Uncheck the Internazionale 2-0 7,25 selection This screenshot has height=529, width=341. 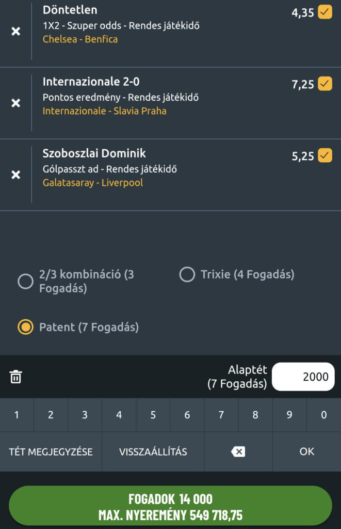pyautogui.click(x=325, y=83)
